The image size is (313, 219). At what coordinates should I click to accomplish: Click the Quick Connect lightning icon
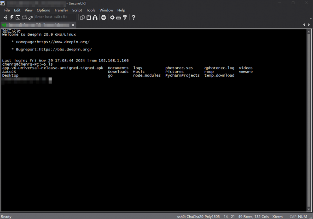(x=12, y=17)
